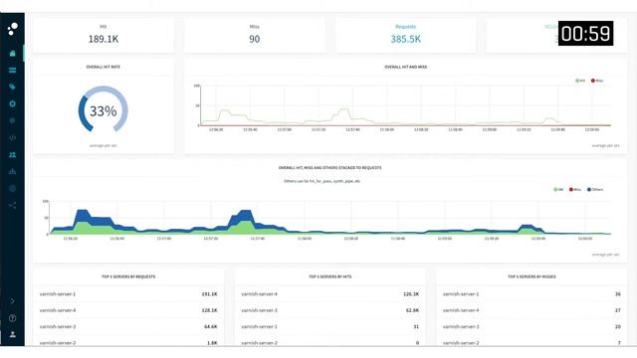Click the Overall Hit and Miss line chart
This screenshot has width=637, height=358.
click(405, 106)
